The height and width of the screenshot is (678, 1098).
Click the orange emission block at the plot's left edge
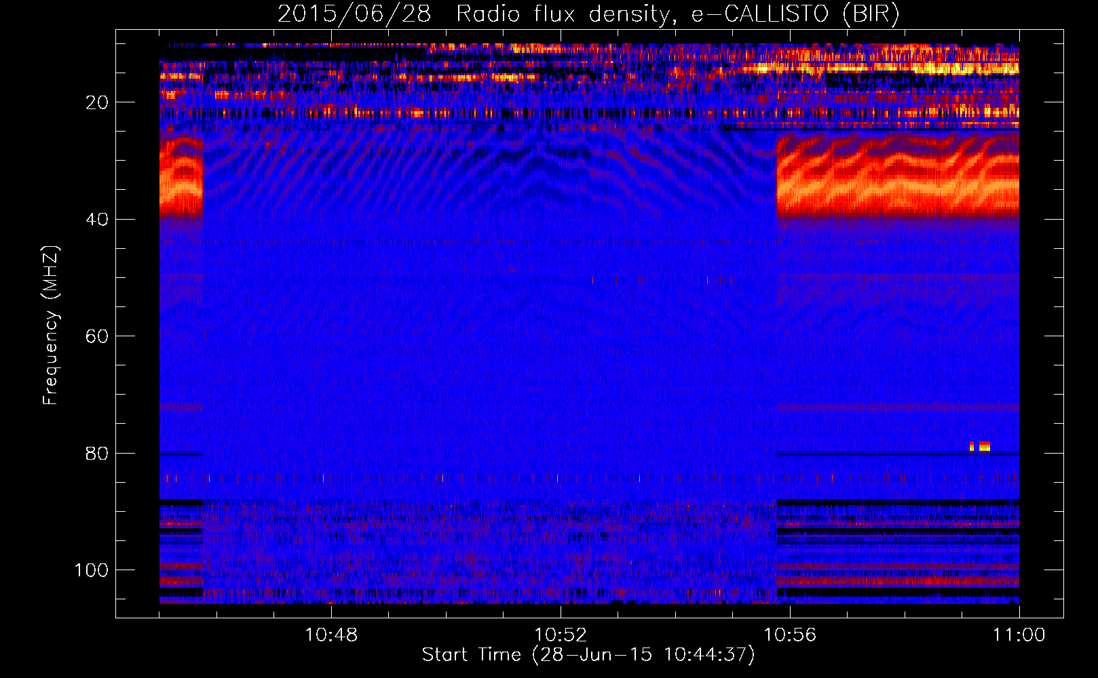tap(181, 176)
